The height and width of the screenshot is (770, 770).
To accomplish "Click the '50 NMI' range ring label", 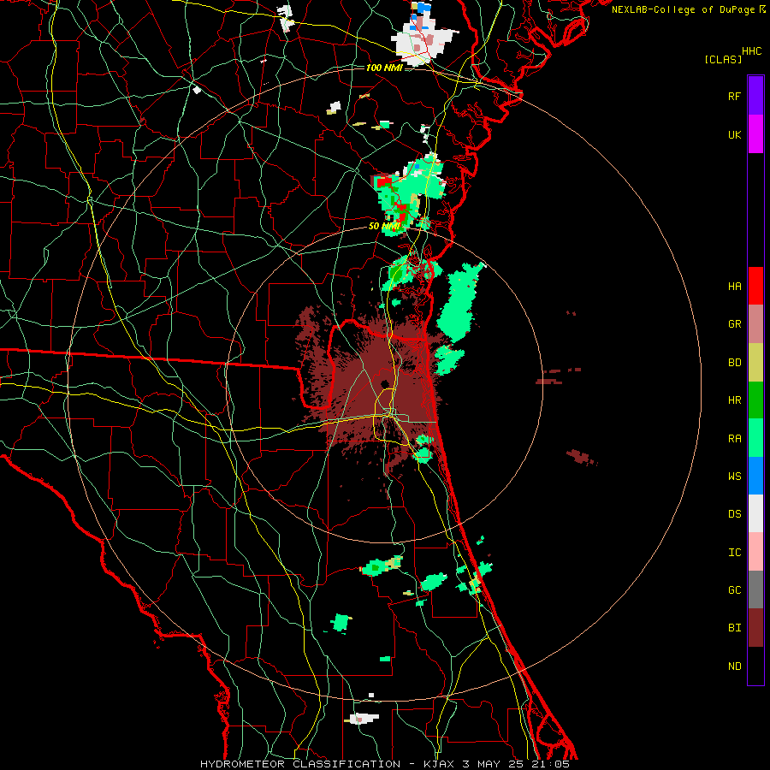I will 384,226.
